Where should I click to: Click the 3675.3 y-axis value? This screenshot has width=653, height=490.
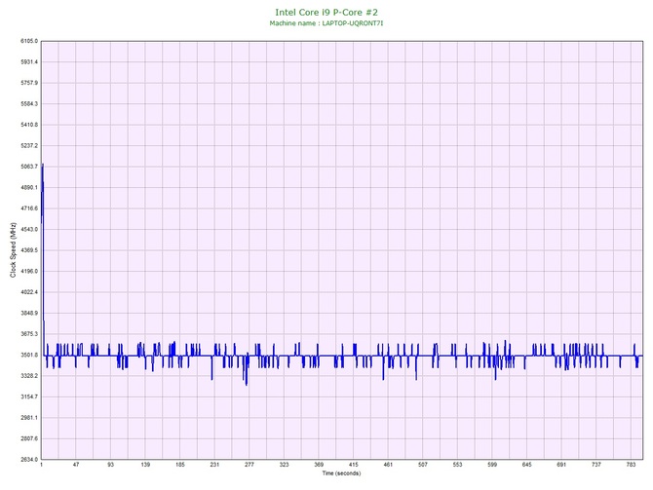tap(29, 334)
